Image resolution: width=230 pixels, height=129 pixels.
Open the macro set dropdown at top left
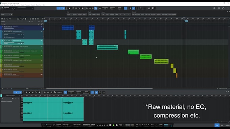(x=5, y=14)
